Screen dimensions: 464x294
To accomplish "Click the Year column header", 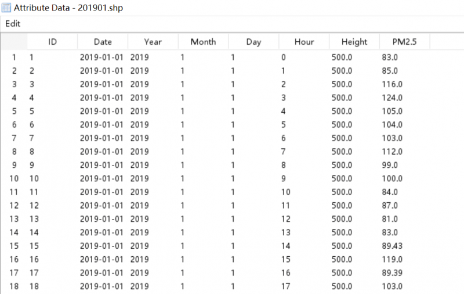I will (153, 42).
